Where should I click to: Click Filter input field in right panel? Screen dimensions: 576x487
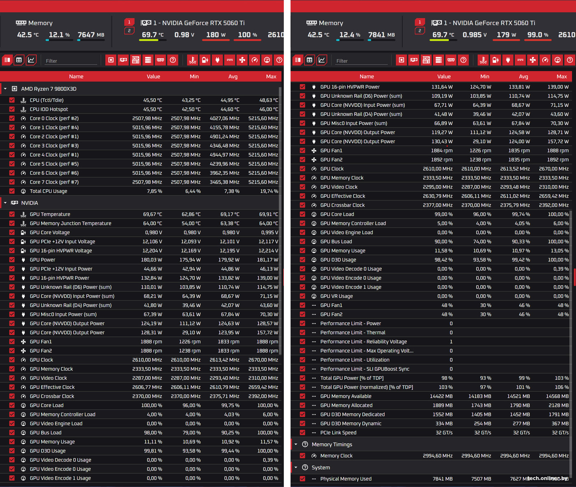pos(361,61)
